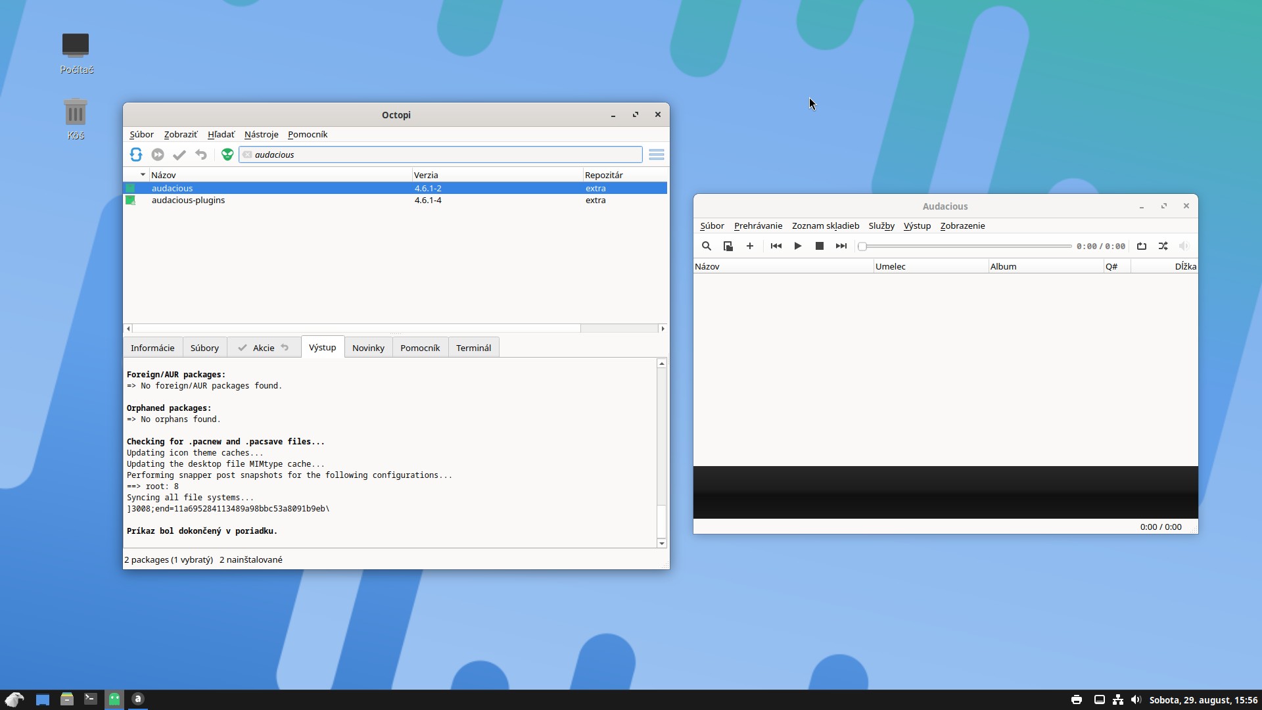Open the Počítač desktop icon
This screenshot has width=1262, height=710.
(76, 53)
